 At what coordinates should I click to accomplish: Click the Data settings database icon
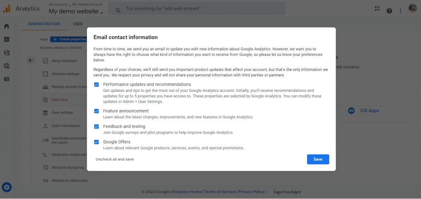[45, 113]
